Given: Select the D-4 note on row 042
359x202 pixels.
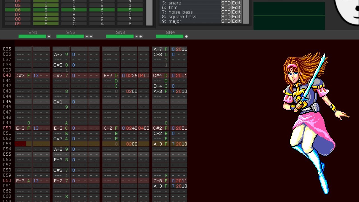Looking at the screenshot, I should point(158,86).
